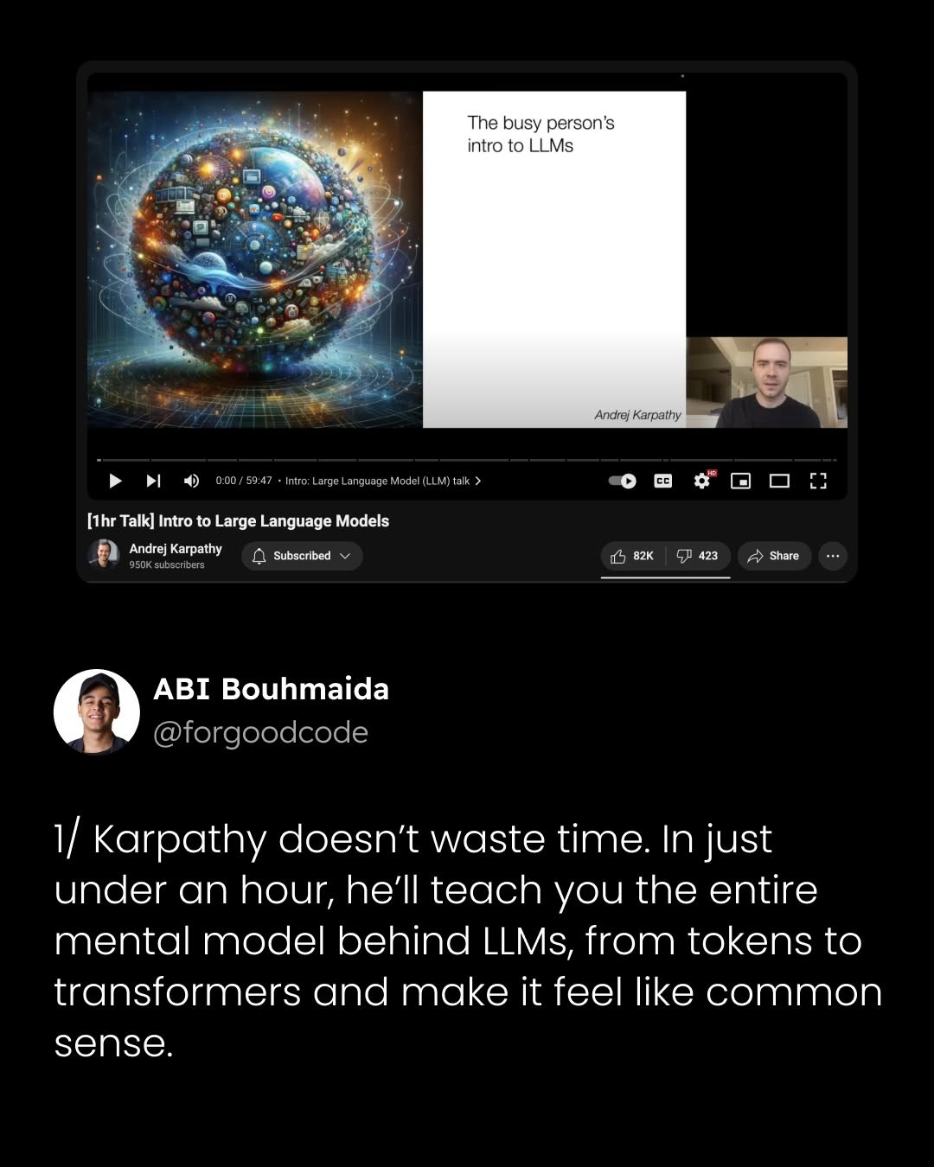Image resolution: width=934 pixels, height=1167 pixels.
Task: Enter fullscreen mode icon
Action: [x=818, y=481]
